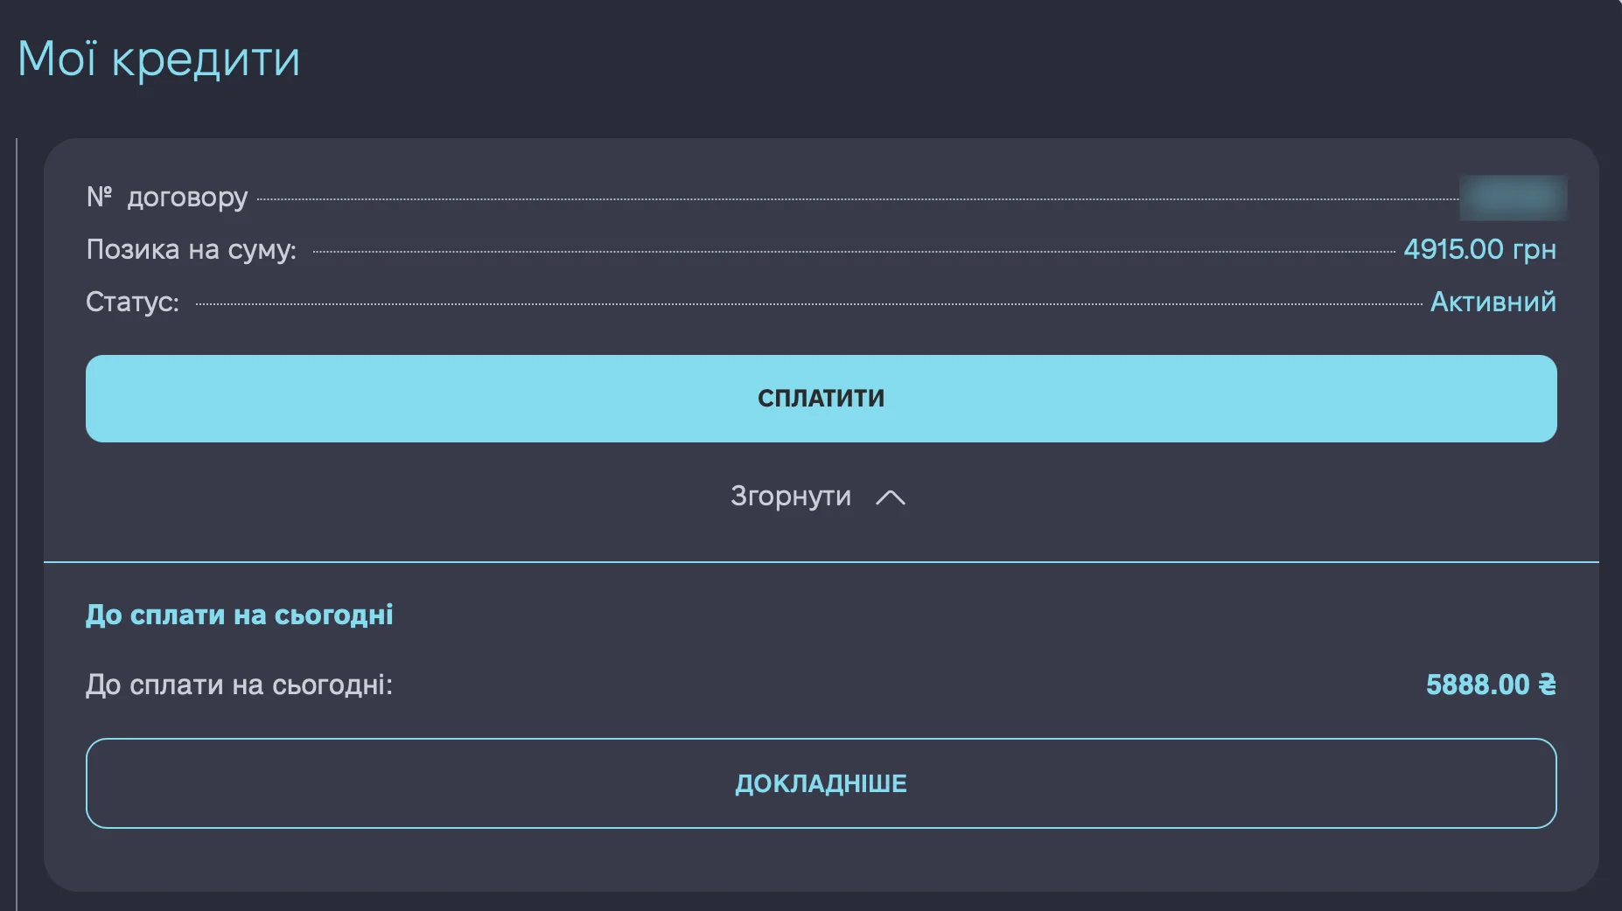Select the blurred contract number value
1622x911 pixels.
pyautogui.click(x=1513, y=198)
